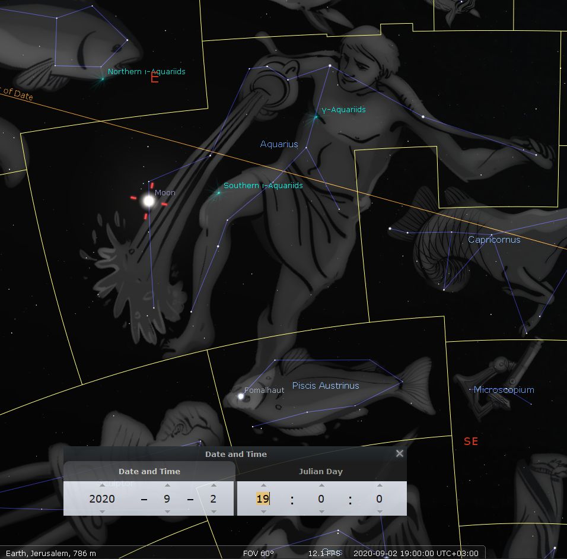Viewport: 567px width, 559px height.
Task: Decrease the hour value 19
Action: click(x=263, y=512)
